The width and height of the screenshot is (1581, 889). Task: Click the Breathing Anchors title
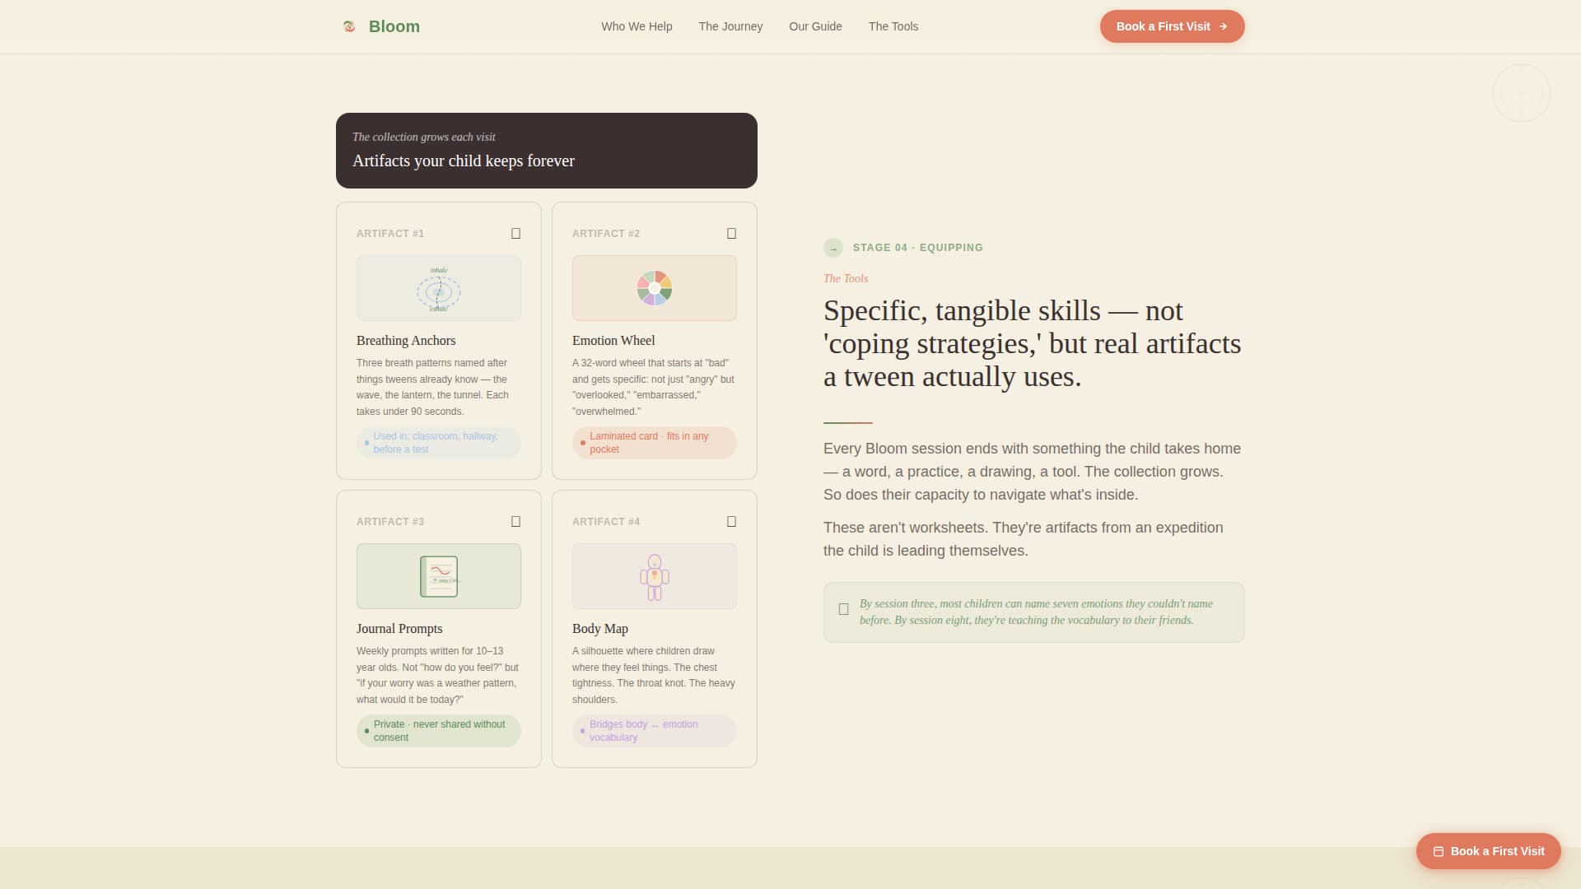(406, 341)
